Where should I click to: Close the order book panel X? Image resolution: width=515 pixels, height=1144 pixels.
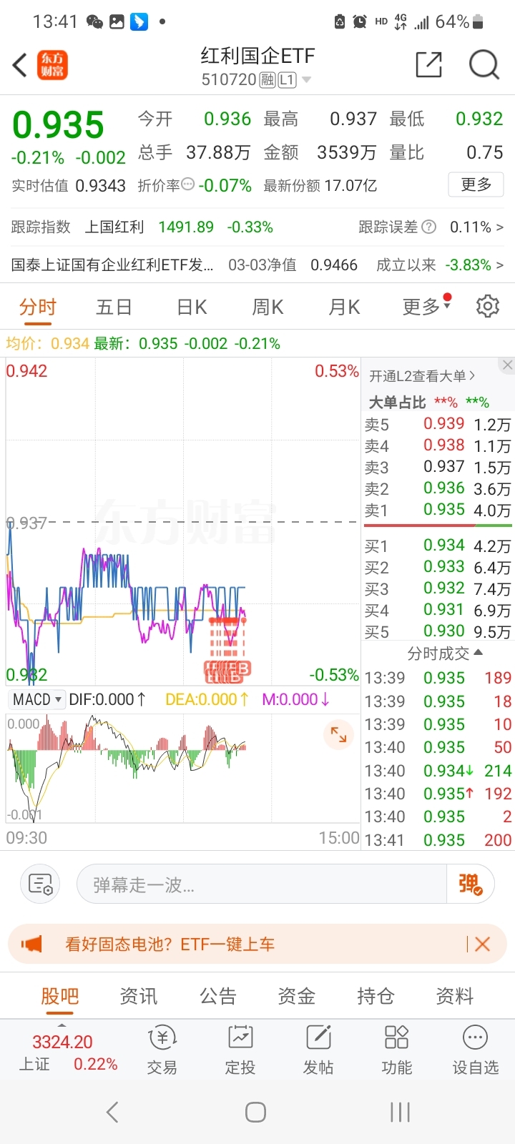tap(507, 365)
